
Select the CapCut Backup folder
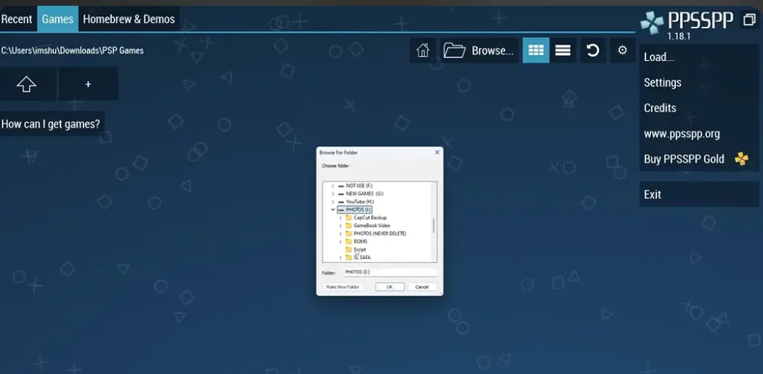coord(365,218)
